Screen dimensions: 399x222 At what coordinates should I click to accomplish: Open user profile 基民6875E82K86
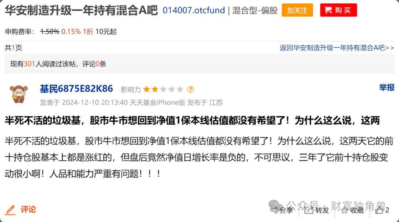tap(76, 89)
